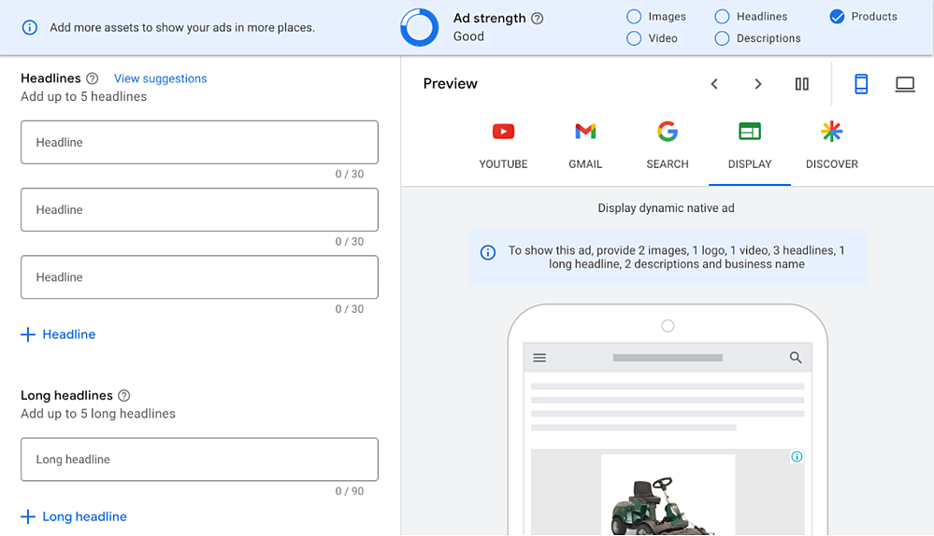Switch preview to desktop laptop view
Viewport: 934px width, 536px height.
(x=905, y=84)
